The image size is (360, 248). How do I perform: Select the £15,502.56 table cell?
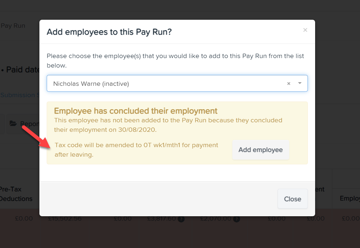[x=64, y=218]
